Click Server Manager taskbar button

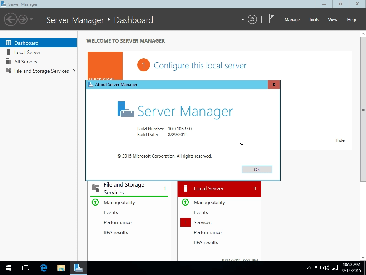78,268
